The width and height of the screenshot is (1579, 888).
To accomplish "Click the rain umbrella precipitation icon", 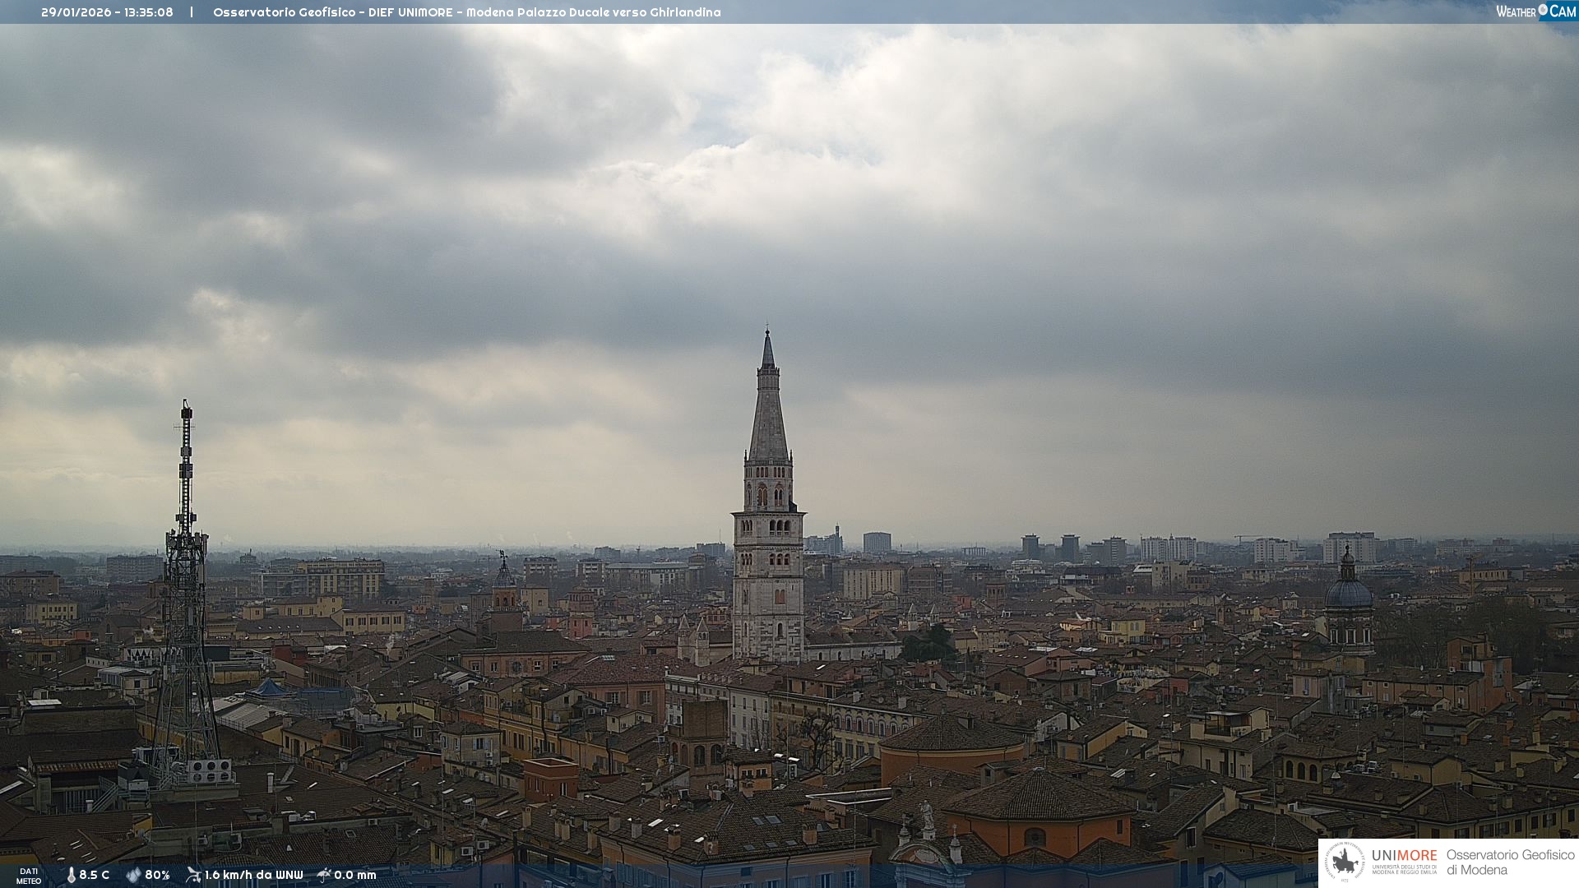I will coord(324,875).
